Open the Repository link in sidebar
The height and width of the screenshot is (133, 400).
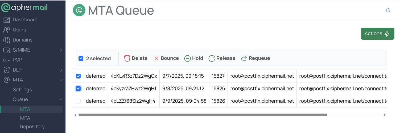(32, 127)
